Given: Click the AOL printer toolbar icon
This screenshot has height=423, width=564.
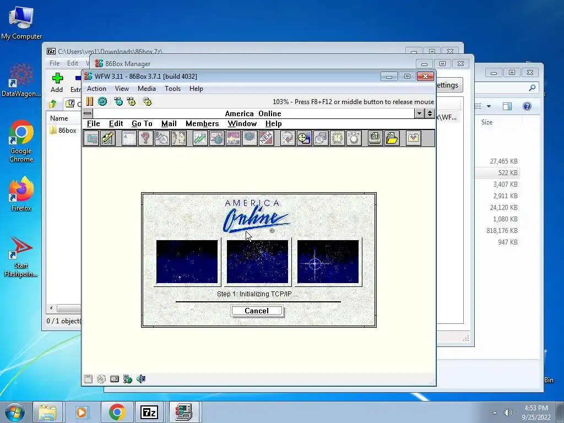Looking at the screenshot, I should pyautogui.click(x=375, y=138).
